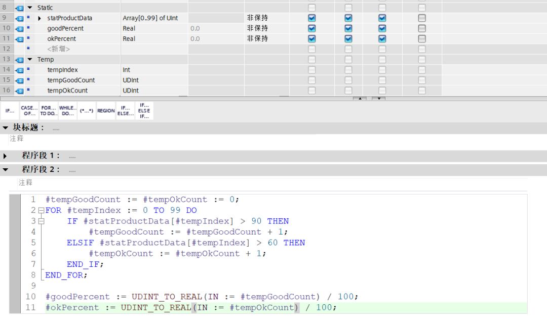Insert the FOR... TO DO... loop template
This screenshot has height=329, width=547.
coord(49,111)
